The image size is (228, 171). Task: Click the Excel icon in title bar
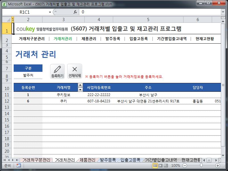(4, 4)
